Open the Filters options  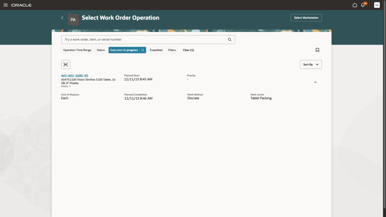[172, 50]
